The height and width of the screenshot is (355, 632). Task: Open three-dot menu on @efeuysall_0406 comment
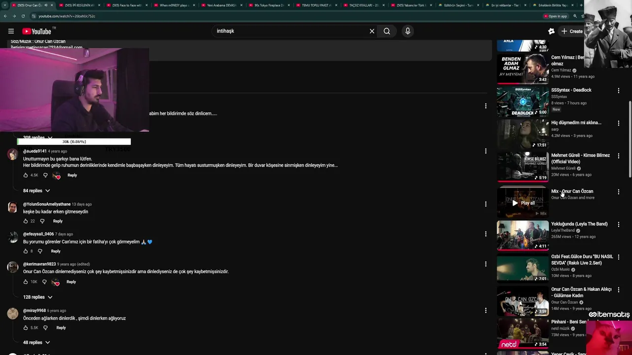click(485, 234)
